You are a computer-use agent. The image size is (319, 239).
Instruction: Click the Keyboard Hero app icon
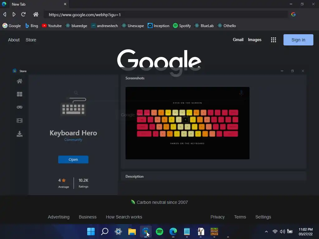(x=74, y=106)
